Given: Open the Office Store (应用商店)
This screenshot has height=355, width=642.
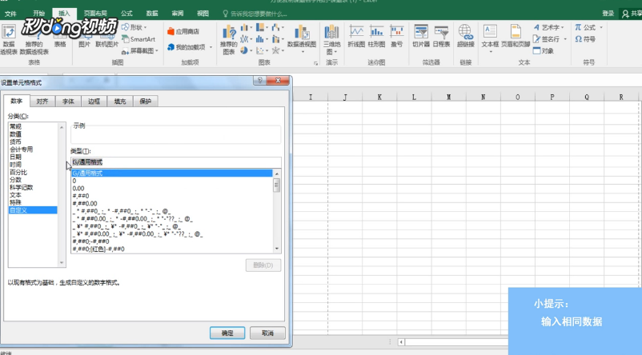Looking at the screenshot, I should [x=183, y=31].
